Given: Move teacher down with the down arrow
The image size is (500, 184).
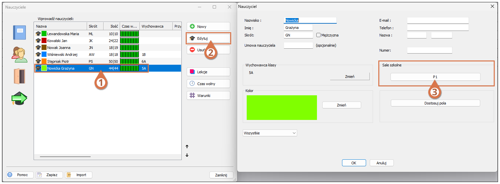Looking at the screenshot, I should (187, 155).
